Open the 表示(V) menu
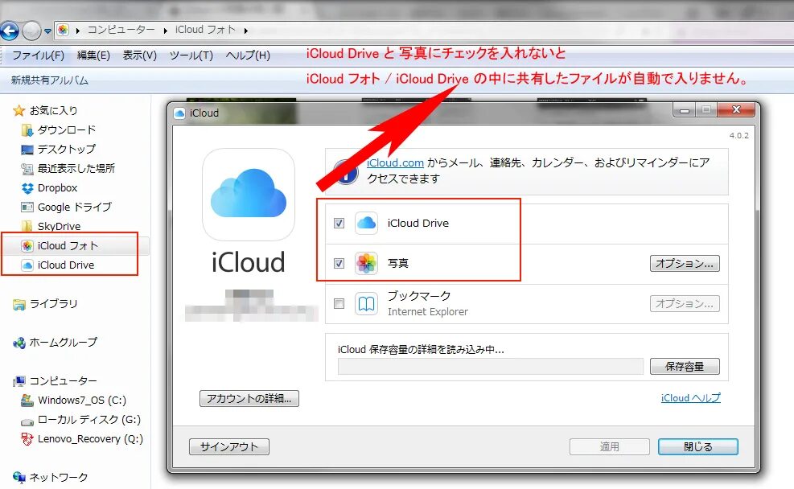This screenshot has width=794, height=489. coord(140,55)
